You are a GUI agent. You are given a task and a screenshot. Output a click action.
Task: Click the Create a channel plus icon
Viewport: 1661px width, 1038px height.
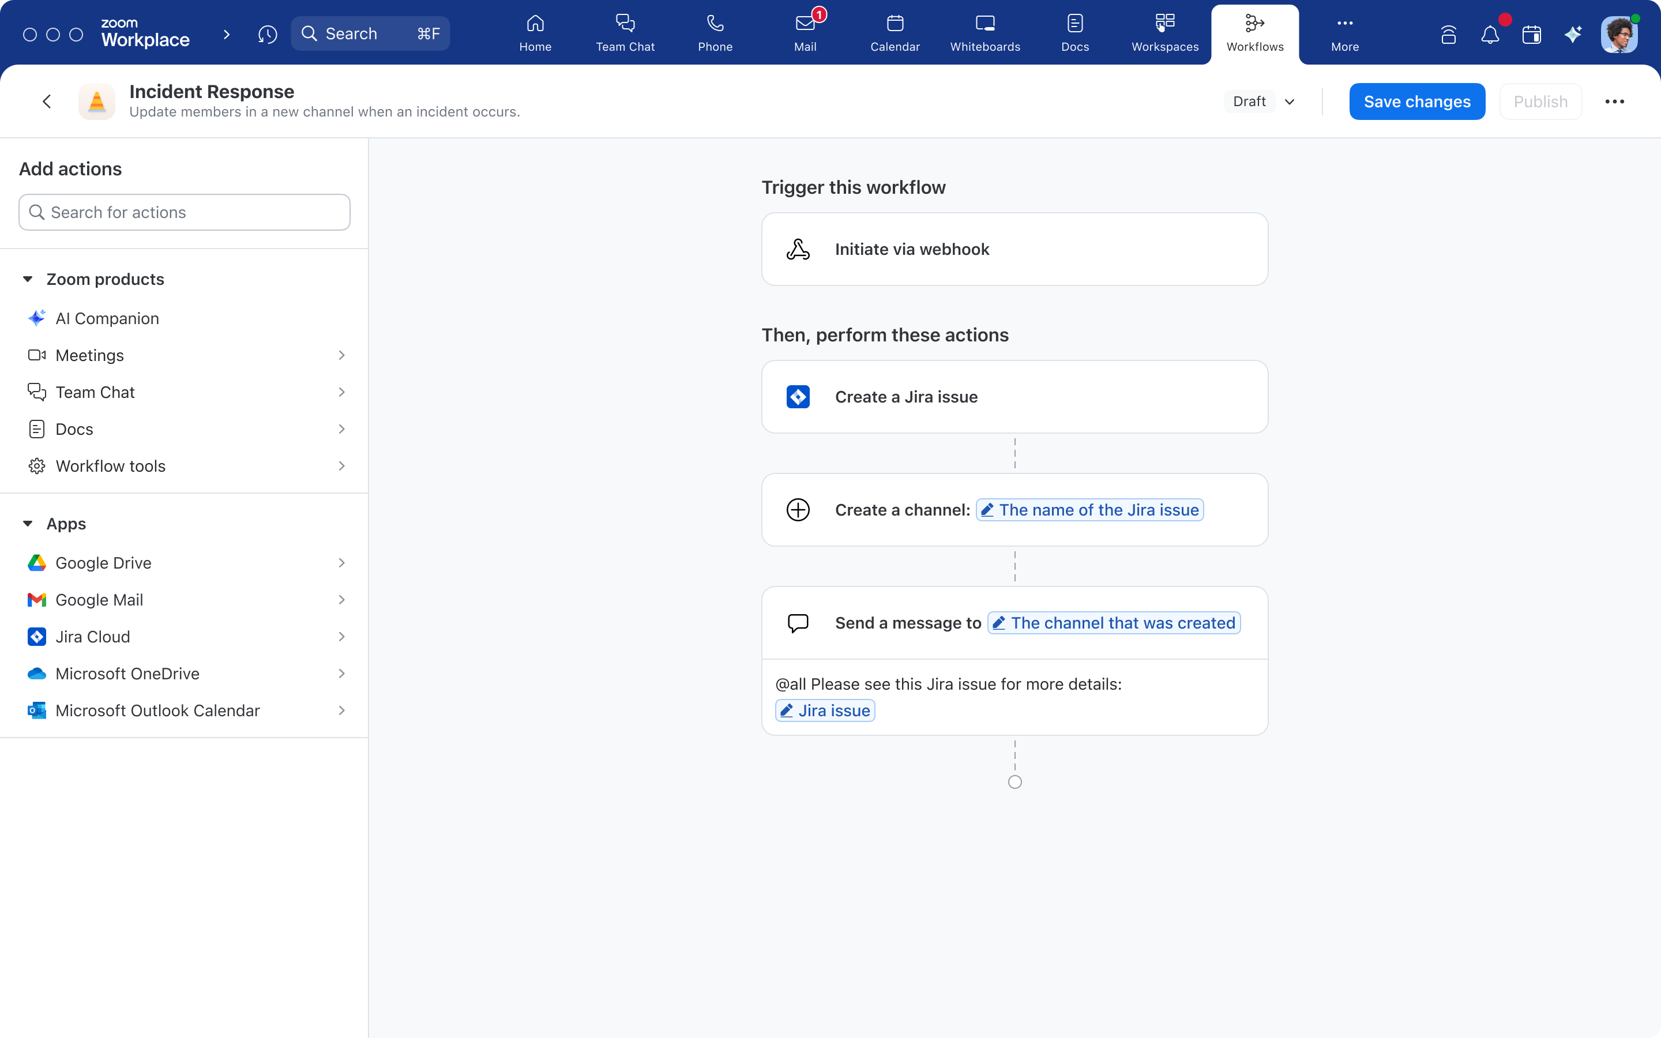click(x=799, y=509)
